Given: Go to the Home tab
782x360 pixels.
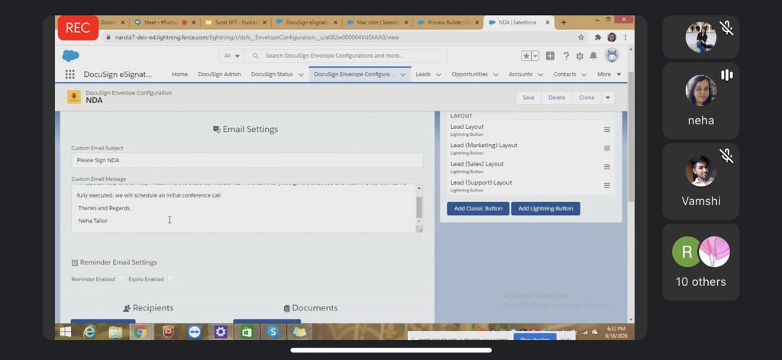Looking at the screenshot, I should tap(179, 74).
